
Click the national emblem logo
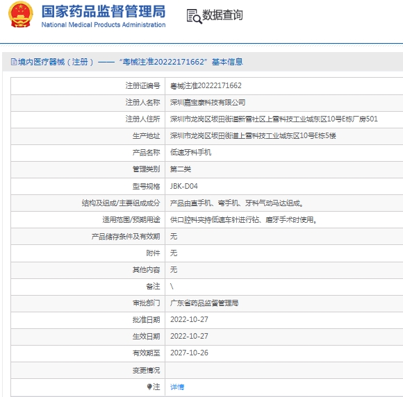(21, 15)
